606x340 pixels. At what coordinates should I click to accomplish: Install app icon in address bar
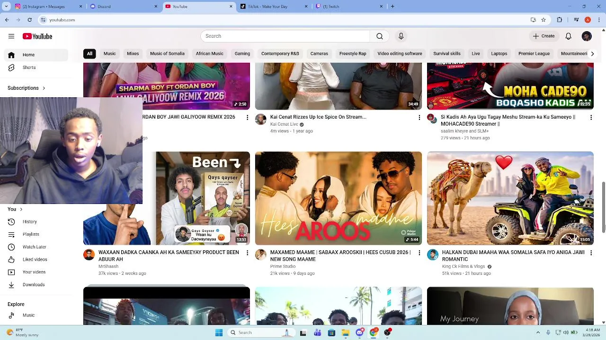tap(533, 20)
